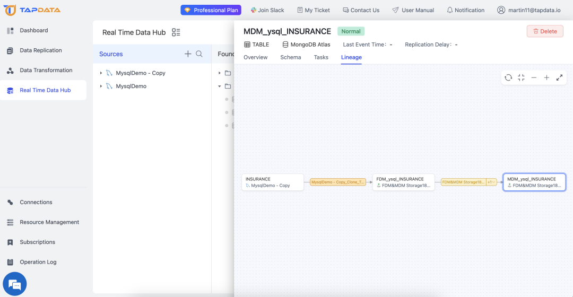Toggle Data Hub list view icon
Screen dimensions: 573x297
176,32
